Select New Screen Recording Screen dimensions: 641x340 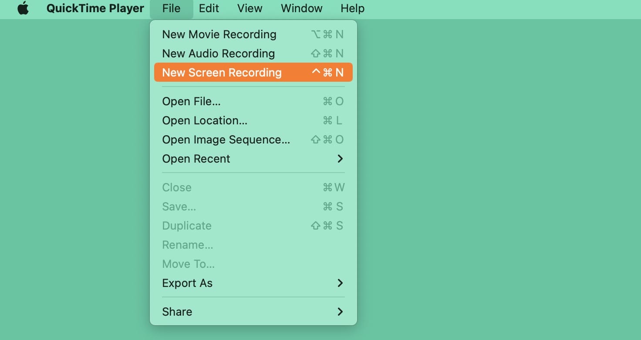tap(222, 73)
